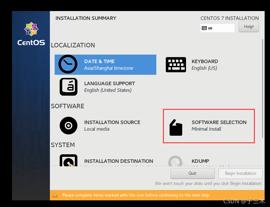Select 'DATE & TIME' heading text
Viewport: 270px width, 207px height.
(x=99, y=62)
